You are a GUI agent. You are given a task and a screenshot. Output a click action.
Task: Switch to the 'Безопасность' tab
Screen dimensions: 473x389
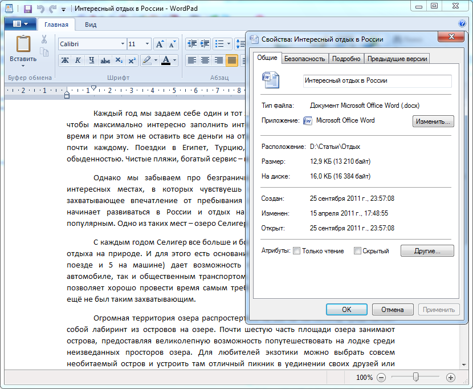[304, 59]
